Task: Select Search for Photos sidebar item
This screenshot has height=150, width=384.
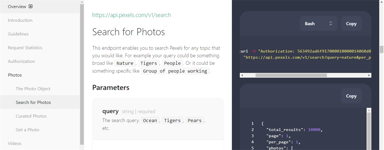Action: (x=33, y=102)
